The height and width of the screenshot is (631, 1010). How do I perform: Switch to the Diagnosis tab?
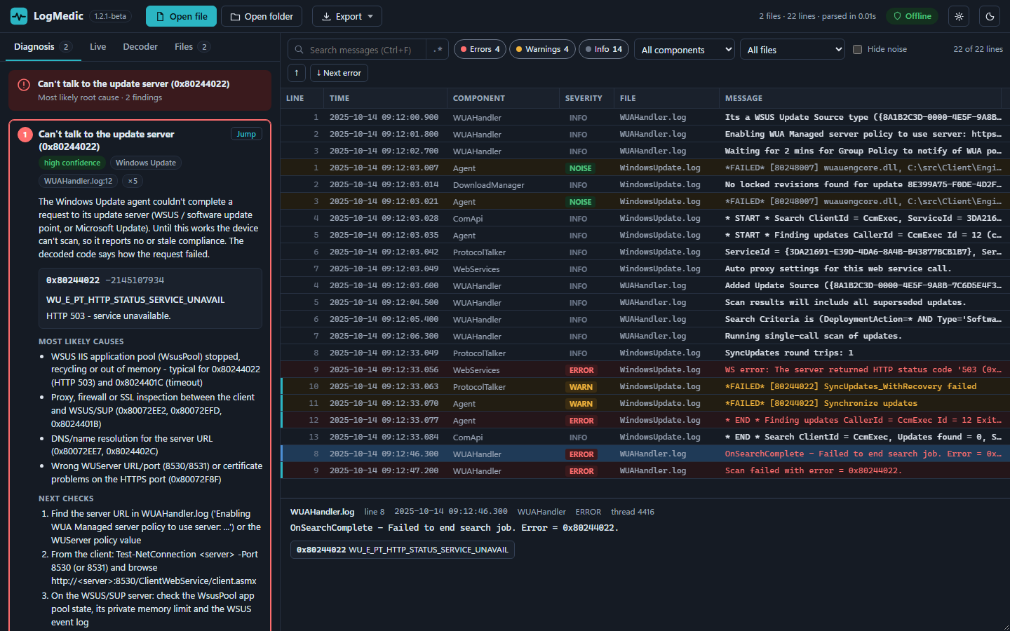point(42,47)
